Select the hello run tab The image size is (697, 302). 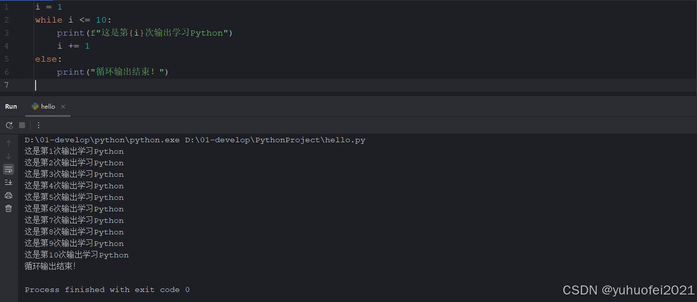coord(48,107)
